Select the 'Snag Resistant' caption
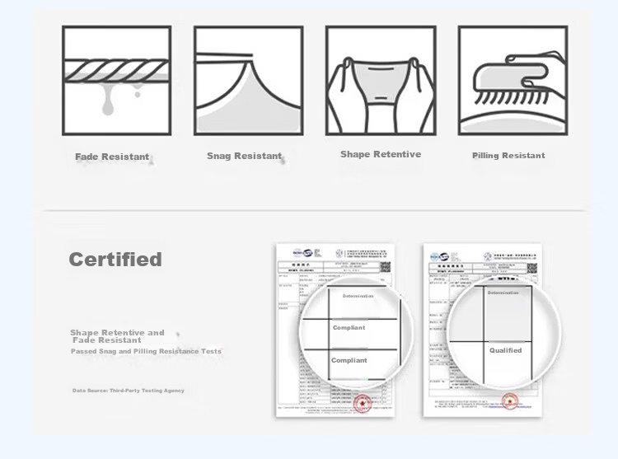 pyautogui.click(x=245, y=156)
